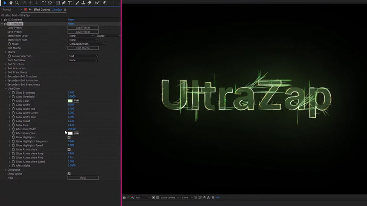
Task: Toggle the Follow Selection stopwatch
Action: click(9, 56)
